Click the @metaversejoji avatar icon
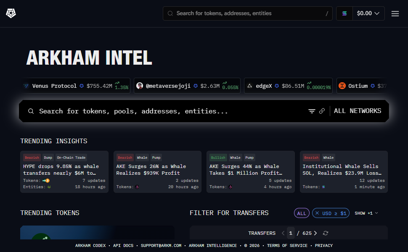Viewport: 408px width, 252px height. coord(140,86)
